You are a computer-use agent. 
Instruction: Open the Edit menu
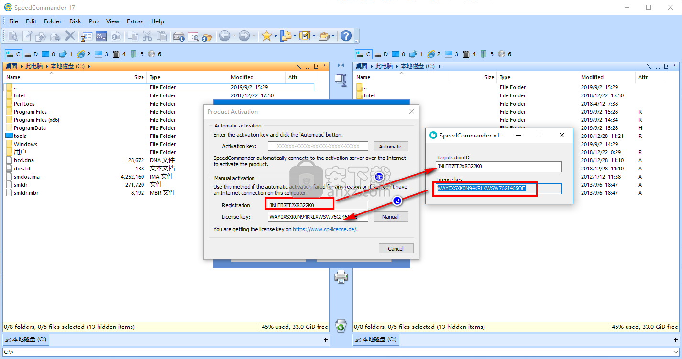point(31,21)
